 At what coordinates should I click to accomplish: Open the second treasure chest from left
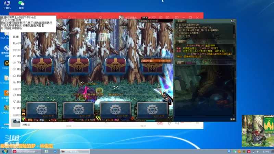[x=78, y=65]
